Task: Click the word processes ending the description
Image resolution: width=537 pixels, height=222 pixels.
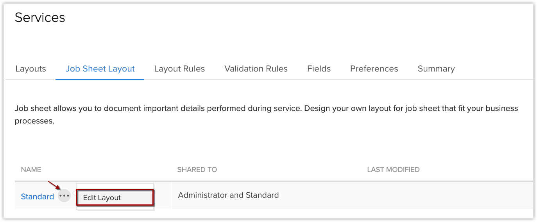Action: click(x=34, y=121)
